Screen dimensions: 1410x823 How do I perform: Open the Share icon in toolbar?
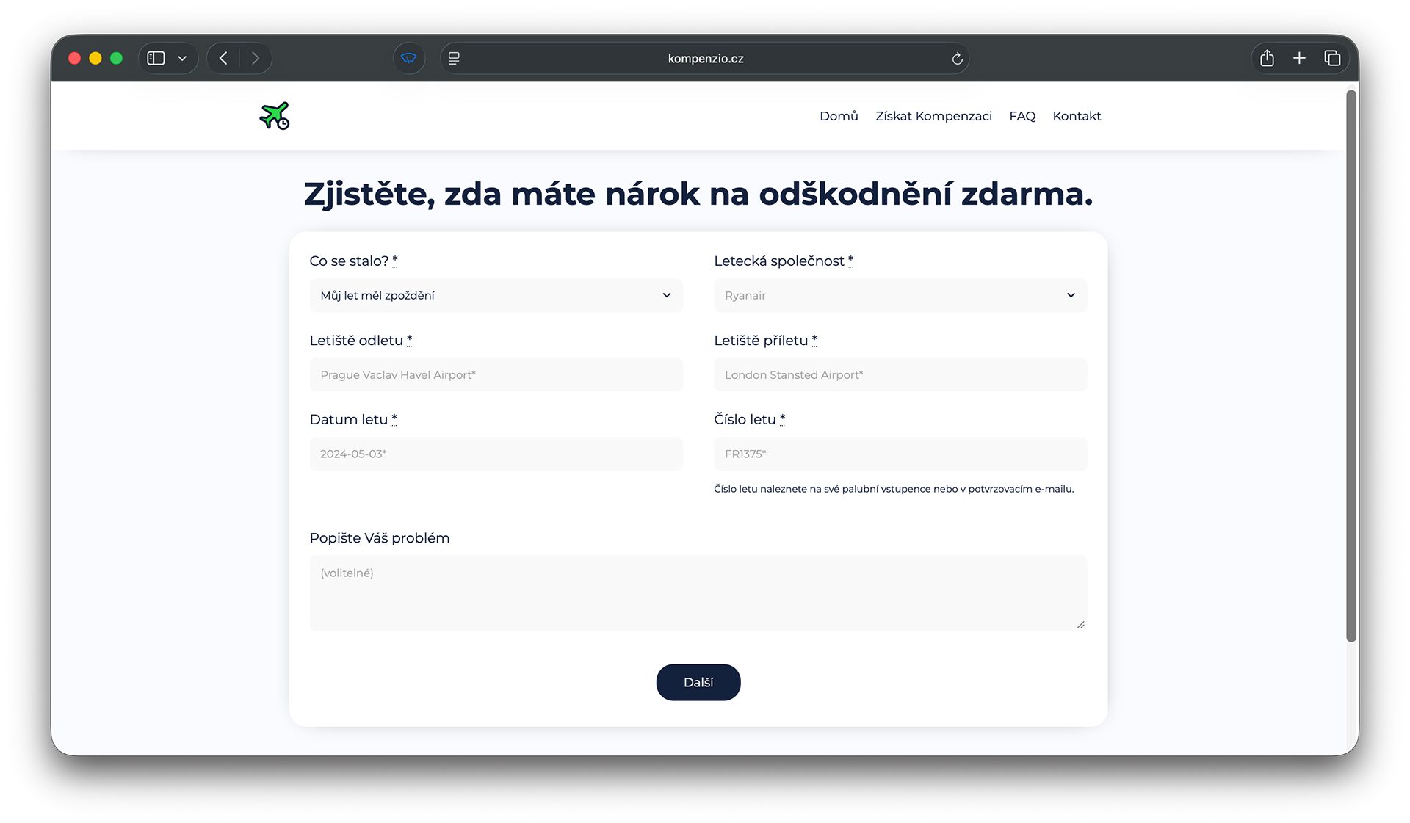coord(1267,58)
